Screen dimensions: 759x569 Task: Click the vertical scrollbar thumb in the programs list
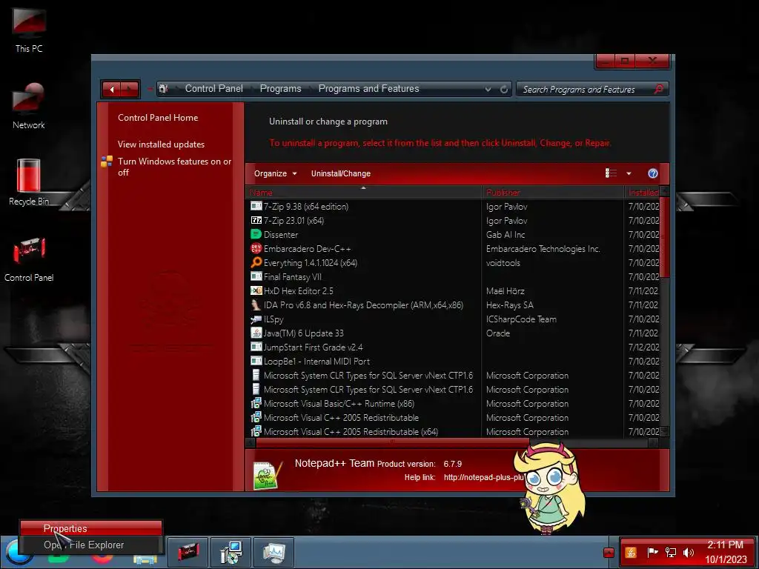pyautogui.click(x=665, y=236)
